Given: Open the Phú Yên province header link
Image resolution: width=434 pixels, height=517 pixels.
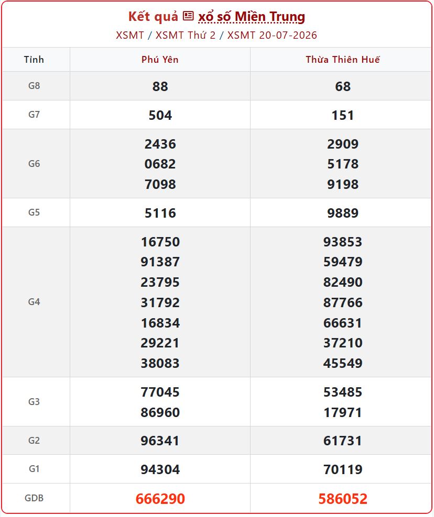Looking at the screenshot, I should 160,60.
